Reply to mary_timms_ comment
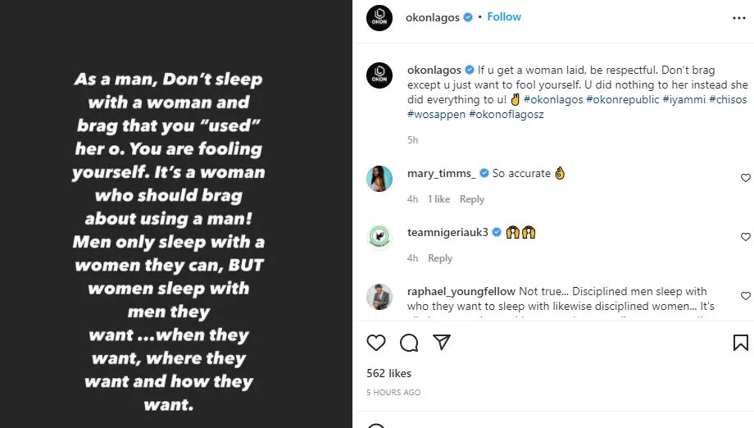This screenshot has height=428, width=754. point(471,199)
